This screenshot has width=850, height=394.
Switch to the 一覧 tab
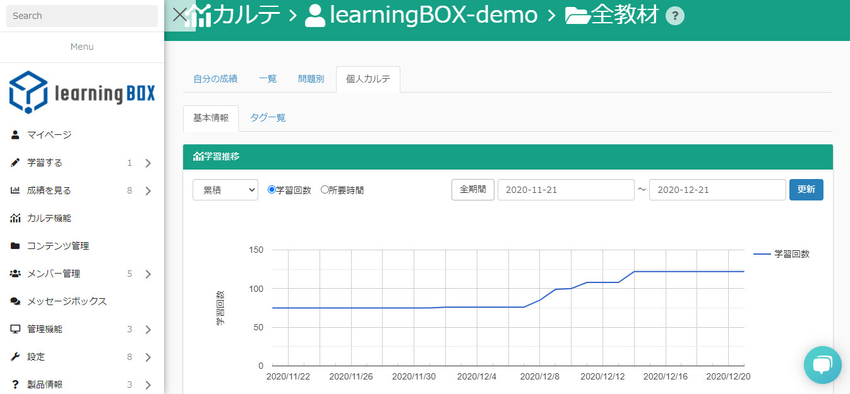coord(268,79)
